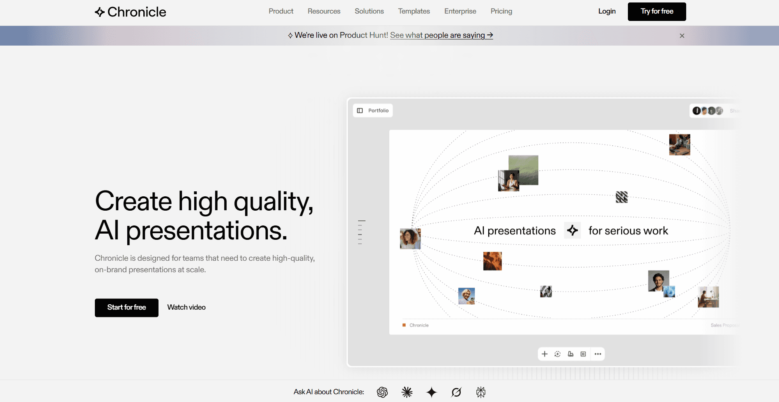Screen dimensions: 779x402
Task: Click the orange abstract image on the slide
Action: coord(492,261)
